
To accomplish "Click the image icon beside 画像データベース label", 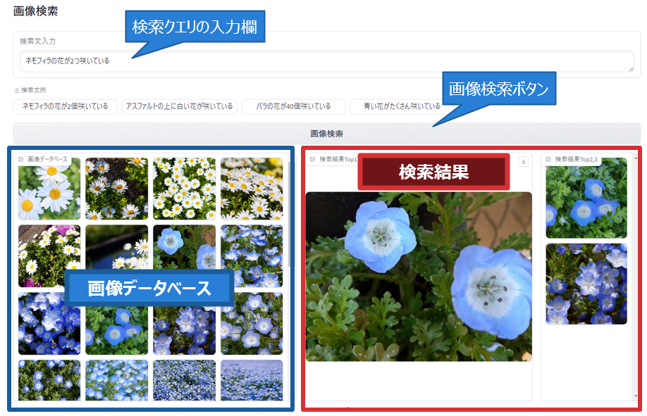I will pyautogui.click(x=21, y=159).
